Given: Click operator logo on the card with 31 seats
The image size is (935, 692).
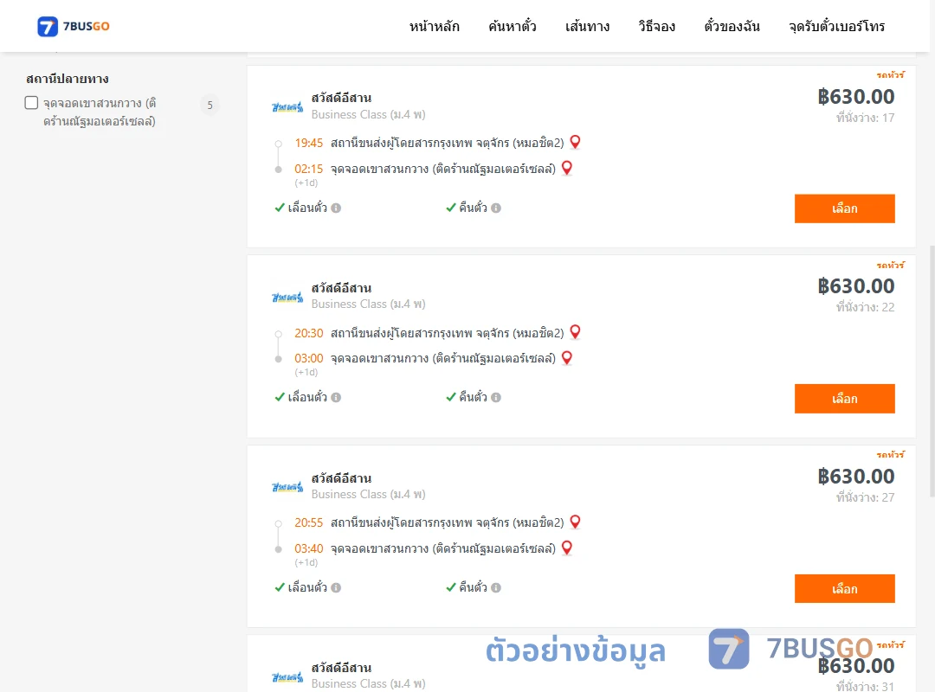Looking at the screenshot, I should [287, 677].
